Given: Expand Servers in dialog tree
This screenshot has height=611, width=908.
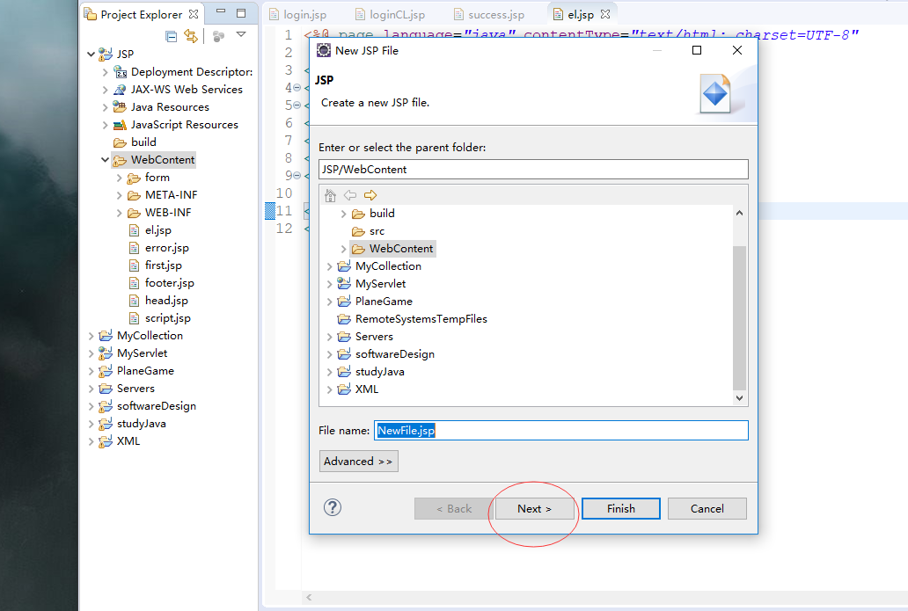Looking at the screenshot, I should pyautogui.click(x=329, y=337).
